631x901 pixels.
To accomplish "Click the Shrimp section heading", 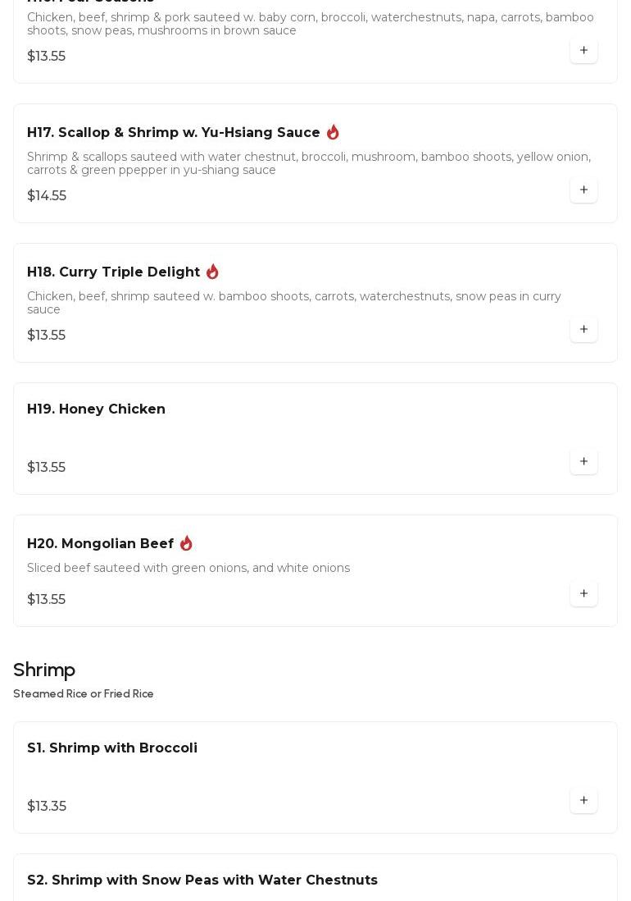I will [44, 670].
